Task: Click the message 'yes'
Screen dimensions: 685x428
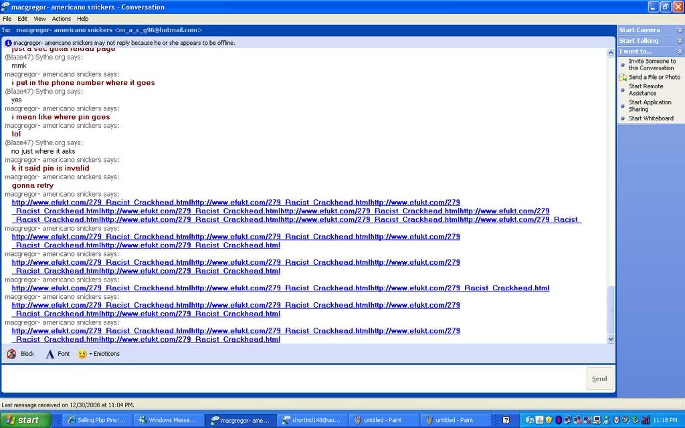Action: click(16, 100)
